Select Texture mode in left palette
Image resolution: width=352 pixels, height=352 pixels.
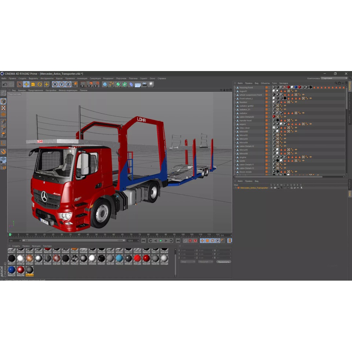3,108
